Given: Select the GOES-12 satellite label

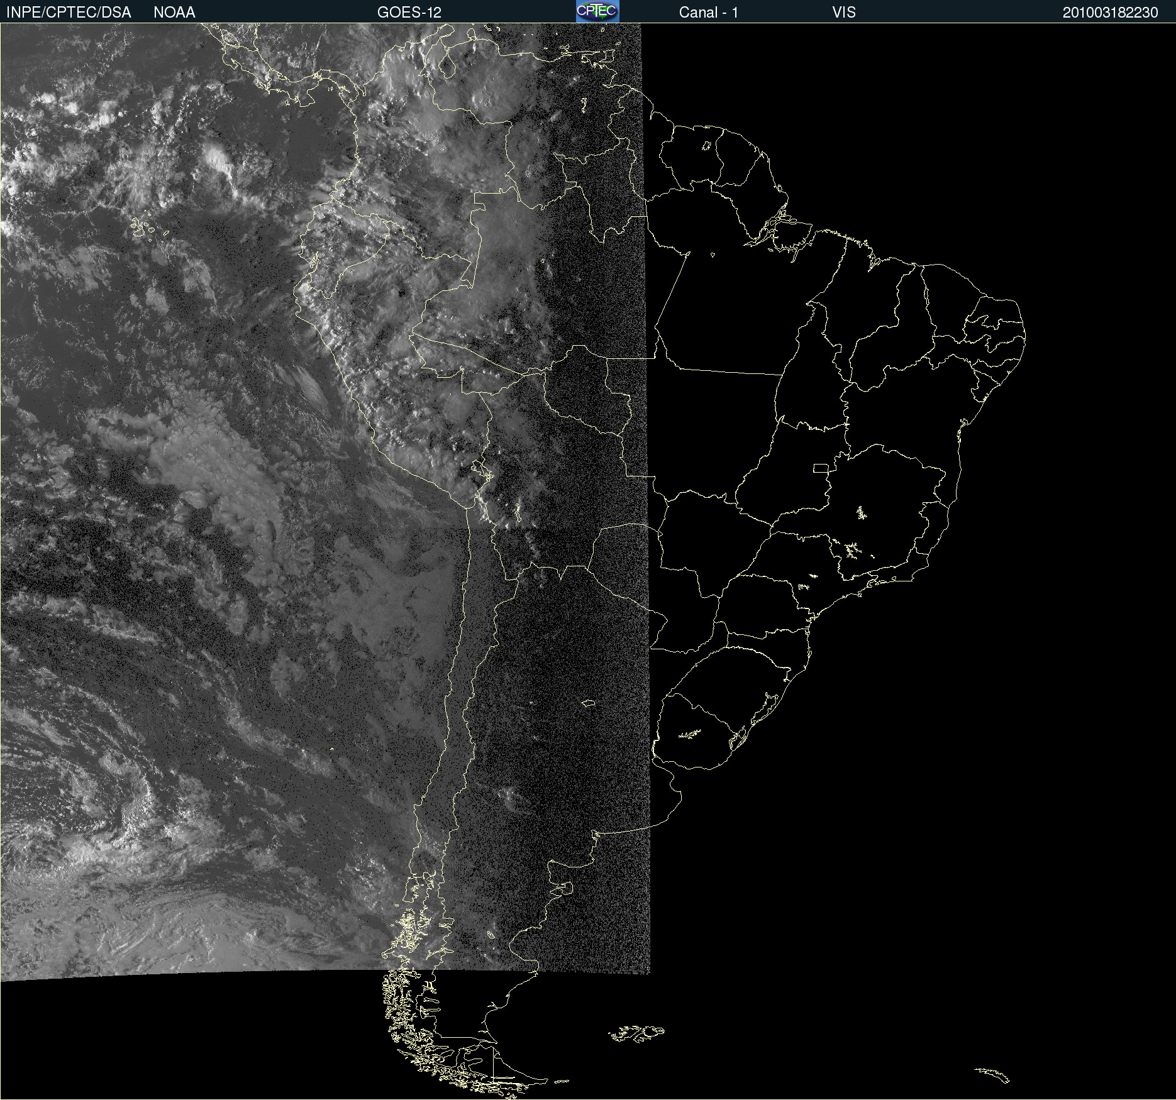Looking at the screenshot, I should click(409, 13).
